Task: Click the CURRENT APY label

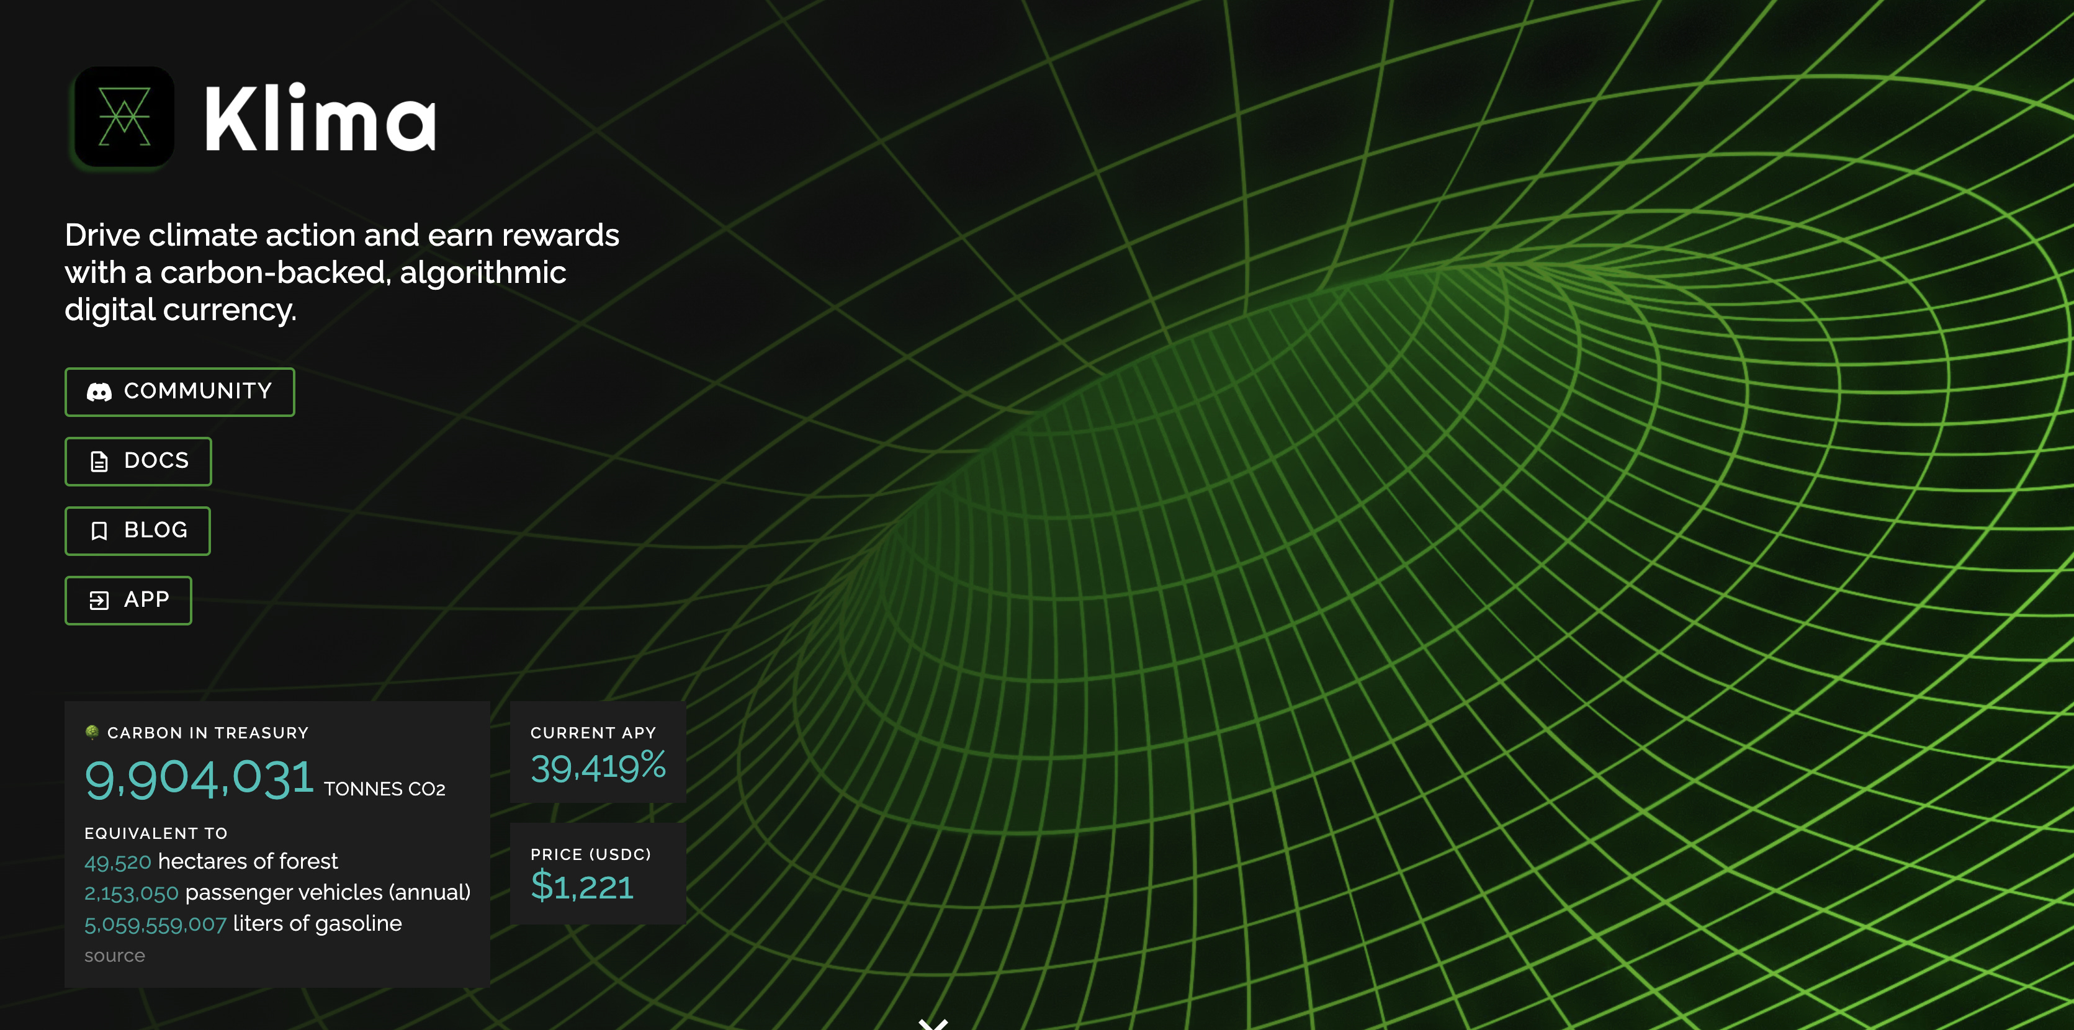Action: (593, 733)
